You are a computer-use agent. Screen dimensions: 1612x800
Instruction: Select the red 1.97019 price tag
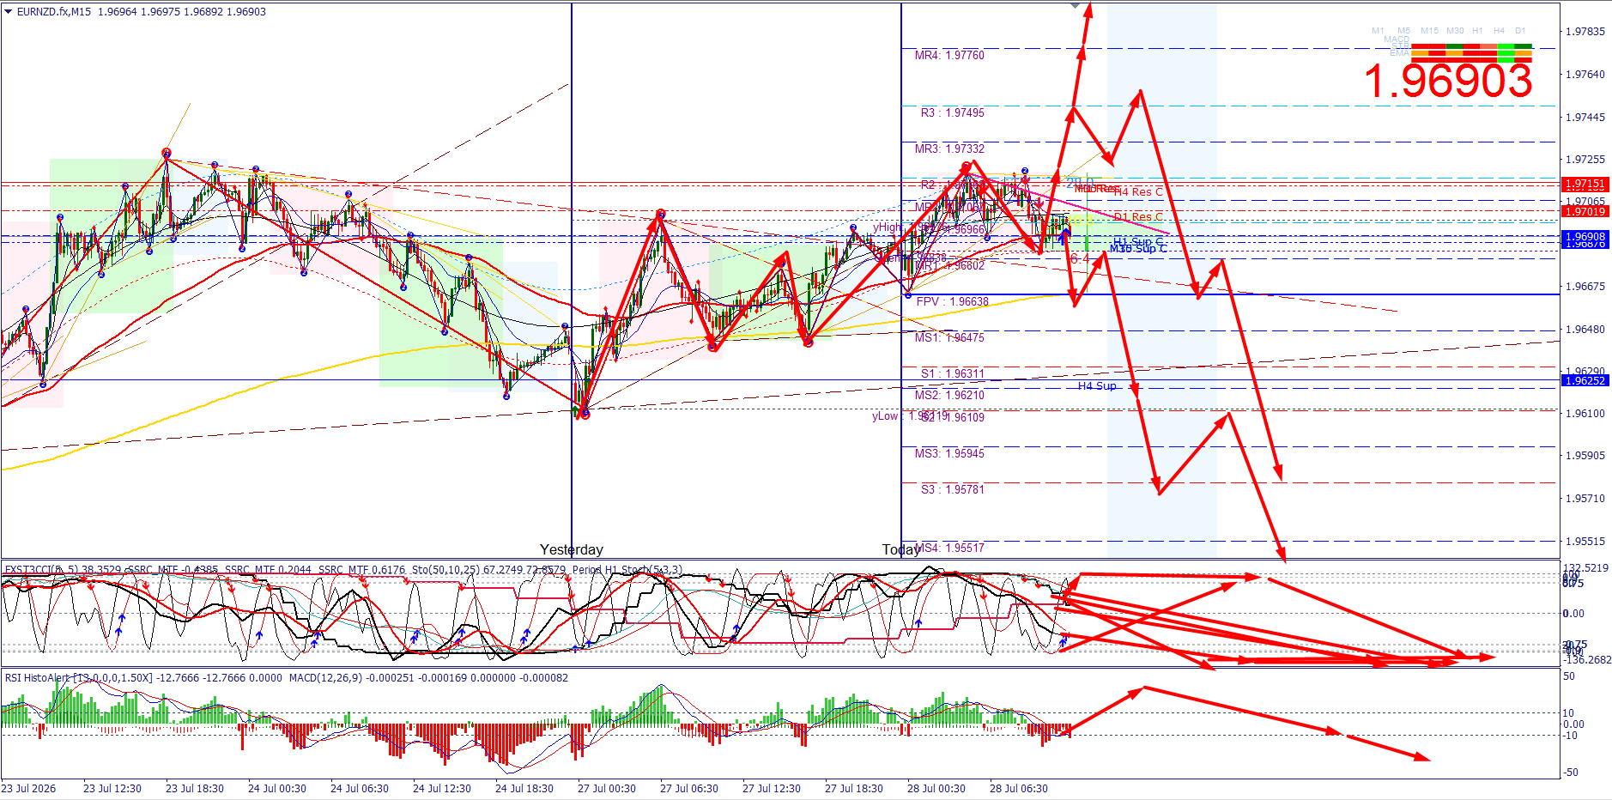point(1585,211)
